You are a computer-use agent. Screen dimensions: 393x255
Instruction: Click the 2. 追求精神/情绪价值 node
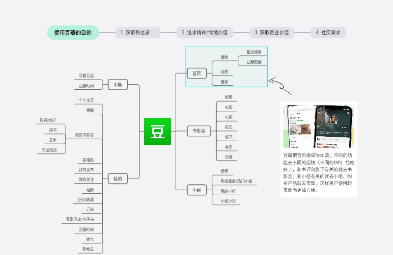click(204, 33)
